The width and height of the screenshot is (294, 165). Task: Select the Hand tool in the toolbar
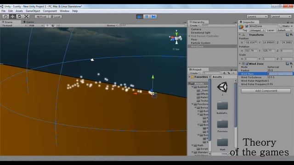[6, 16]
